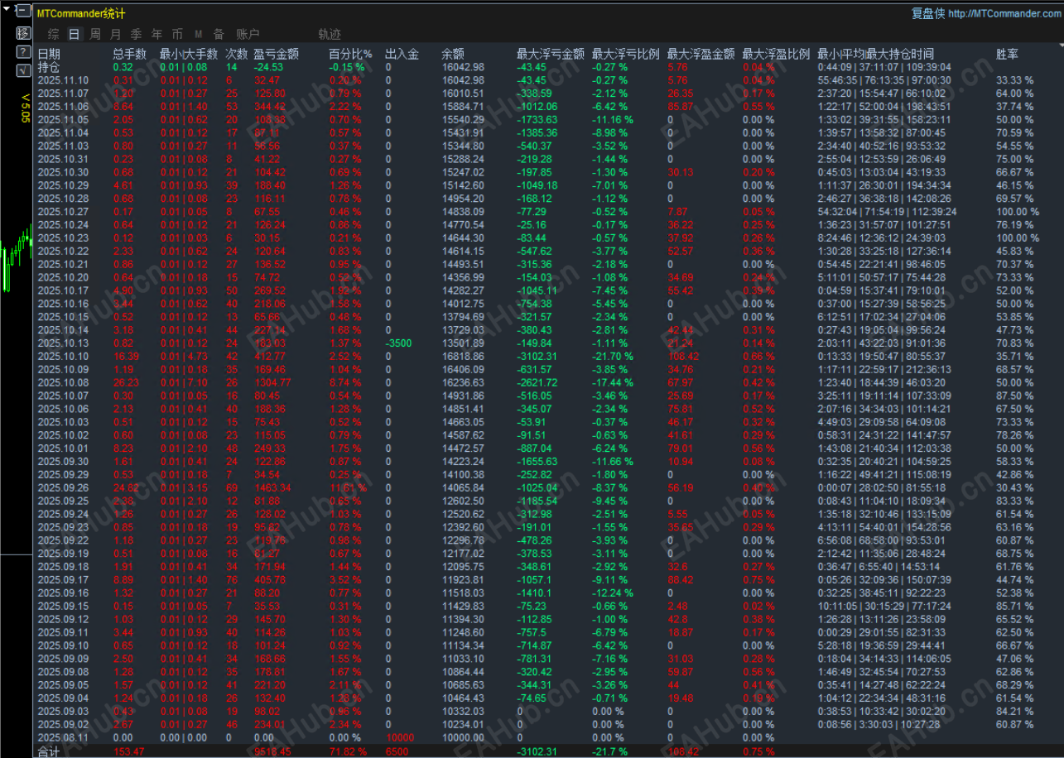1064x758 pixels.
Task: Open the 备 tab
Action: (x=219, y=34)
